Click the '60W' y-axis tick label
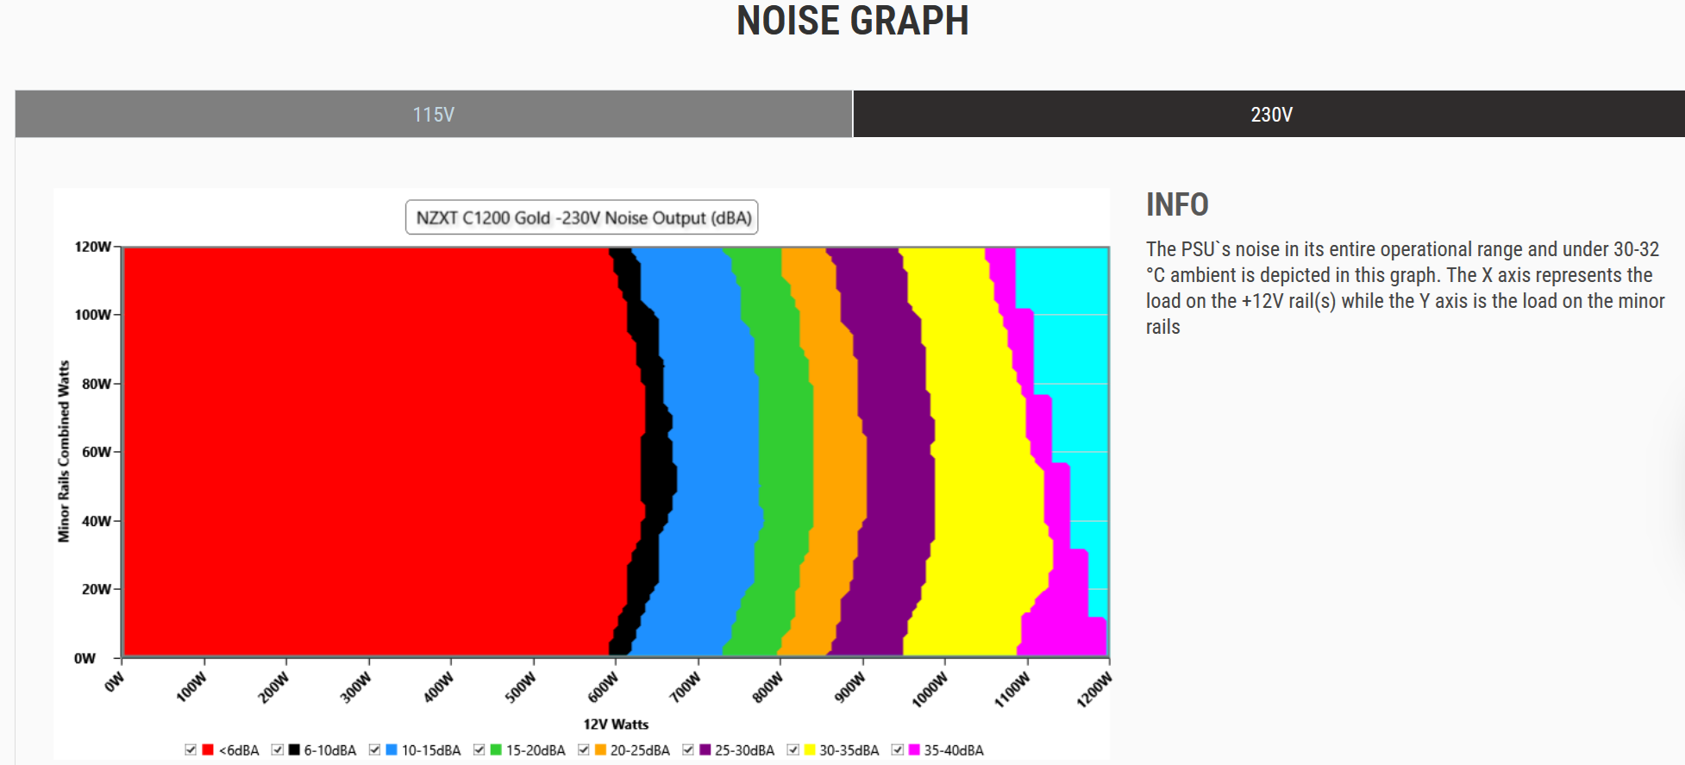1685x765 pixels. (97, 452)
